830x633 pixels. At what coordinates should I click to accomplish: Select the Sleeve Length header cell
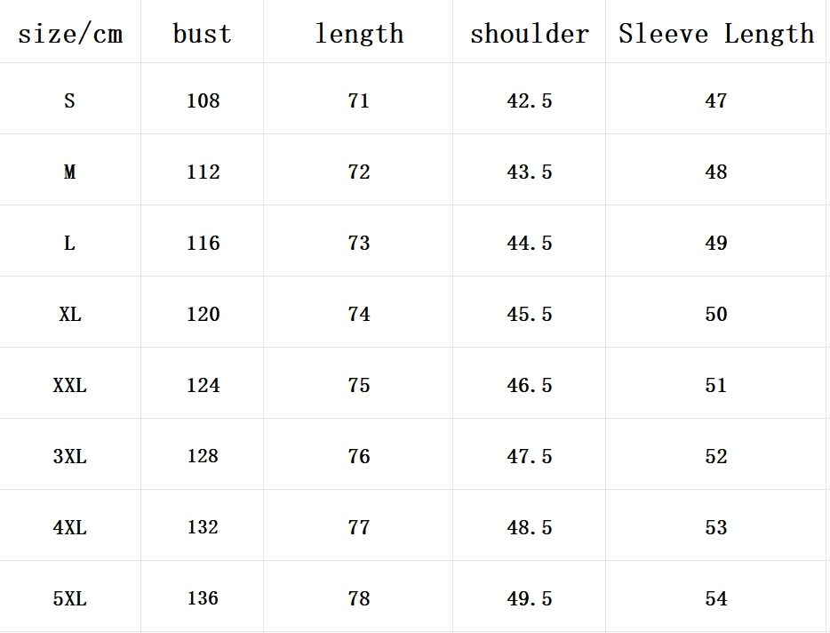coord(715,32)
